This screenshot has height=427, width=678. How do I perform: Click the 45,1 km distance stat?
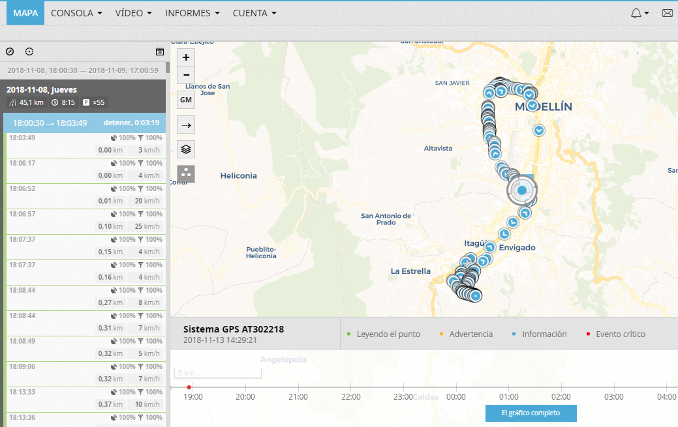pyautogui.click(x=27, y=102)
